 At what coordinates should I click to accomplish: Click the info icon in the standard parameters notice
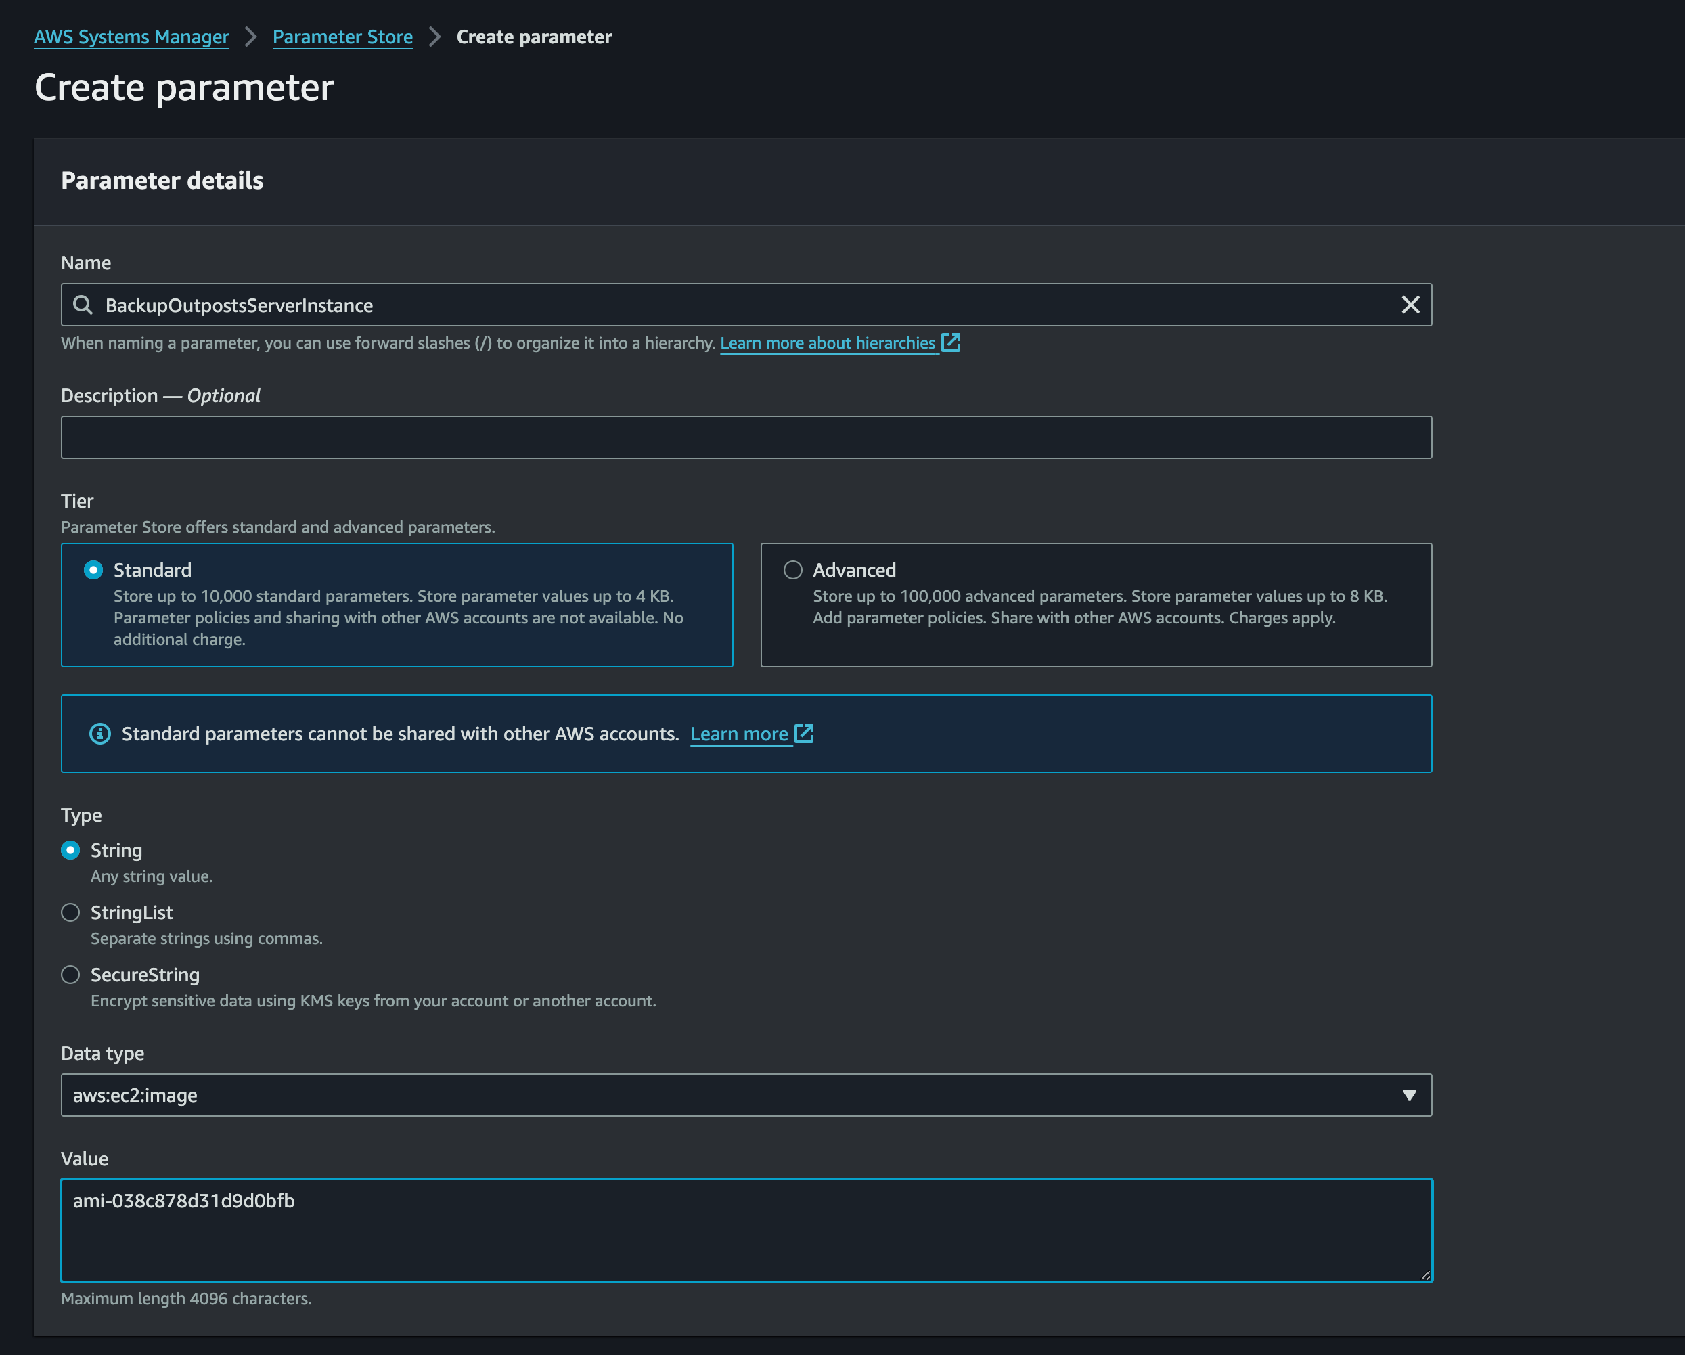pyautogui.click(x=100, y=734)
